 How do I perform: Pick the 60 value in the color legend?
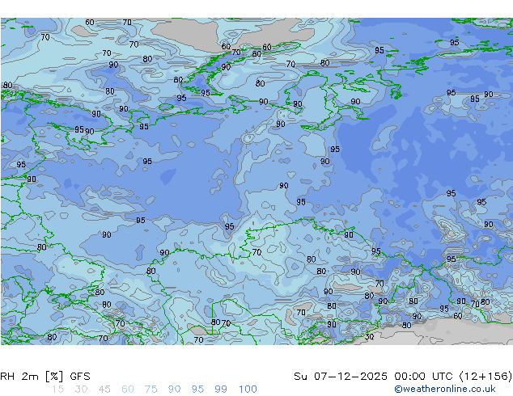click(x=128, y=390)
